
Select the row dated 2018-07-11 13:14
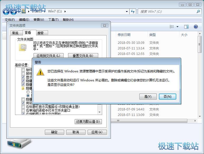tap(154, 48)
